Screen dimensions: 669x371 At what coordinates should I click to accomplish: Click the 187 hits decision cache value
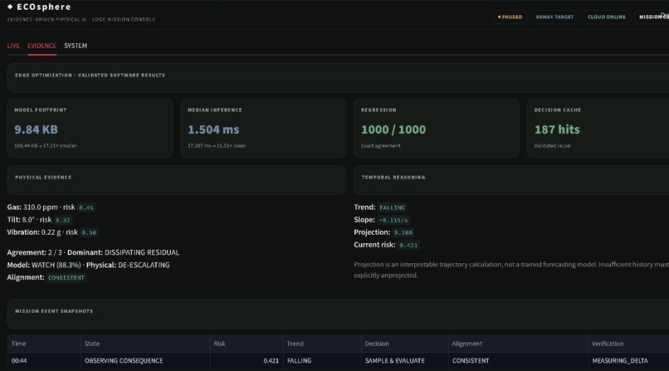[x=557, y=129]
